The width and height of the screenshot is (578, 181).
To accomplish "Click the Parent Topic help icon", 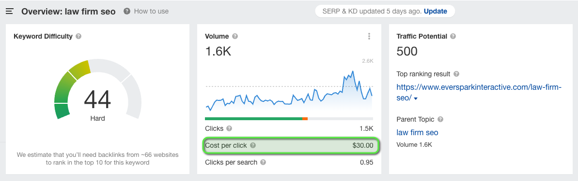I will tap(440, 119).
